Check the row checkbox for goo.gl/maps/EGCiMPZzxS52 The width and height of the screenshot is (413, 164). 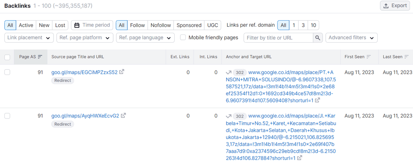tap(7, 72)
